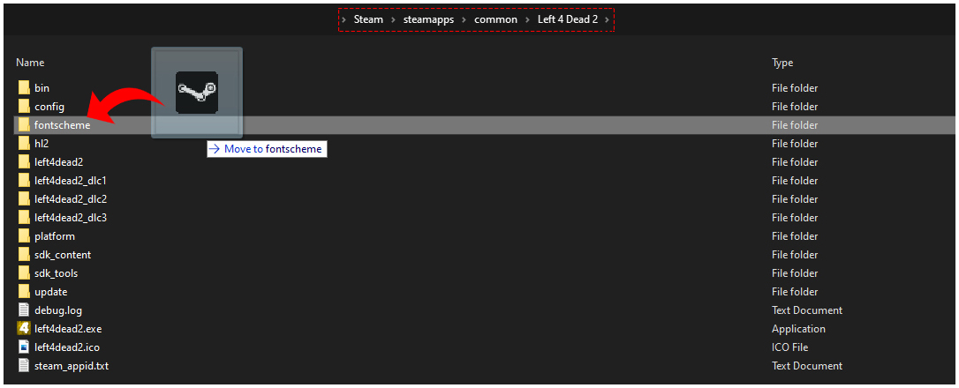Expand the chevron after Steam in breadcrumb
This screenshot has height=388, width=959.
click(x=392, y=19)
